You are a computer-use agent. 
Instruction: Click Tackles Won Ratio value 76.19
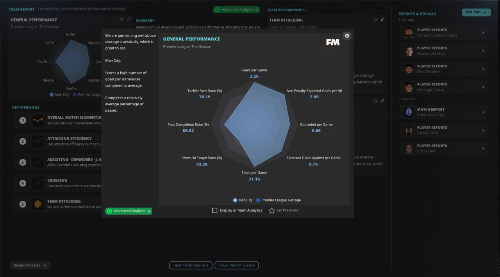(205, 97)
